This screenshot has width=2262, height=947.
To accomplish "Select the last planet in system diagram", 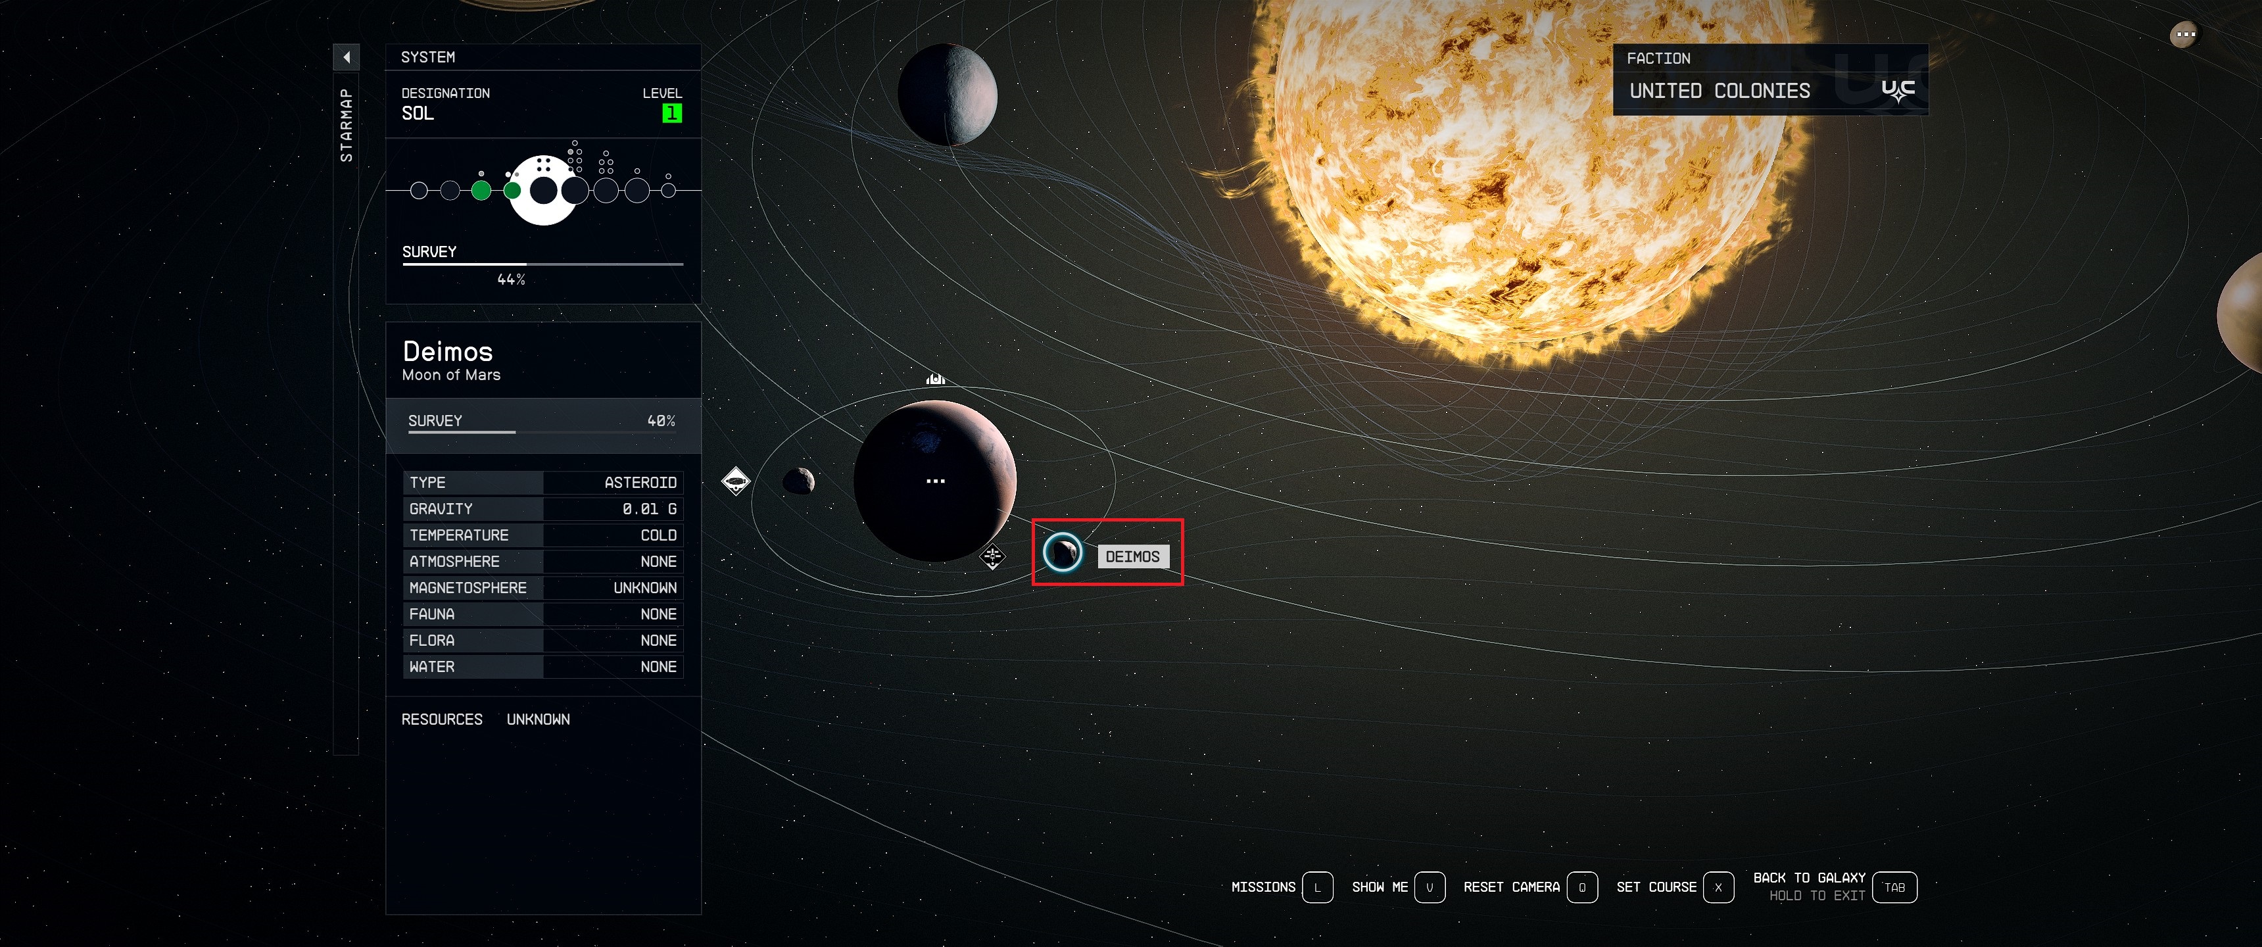I will (x=668, y=191).
